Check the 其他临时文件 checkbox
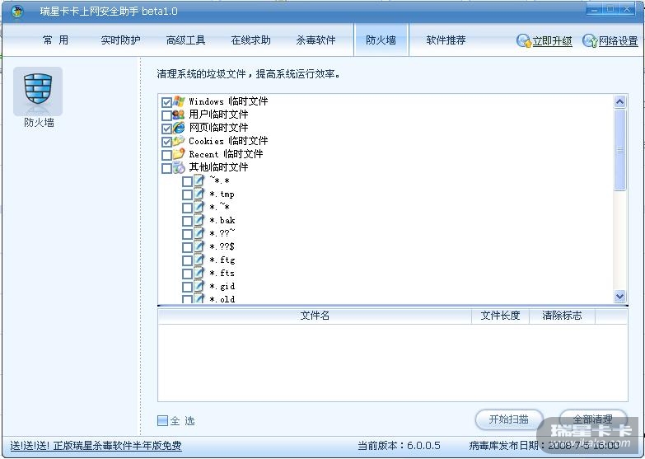The image size is (645, 459). 166,168
